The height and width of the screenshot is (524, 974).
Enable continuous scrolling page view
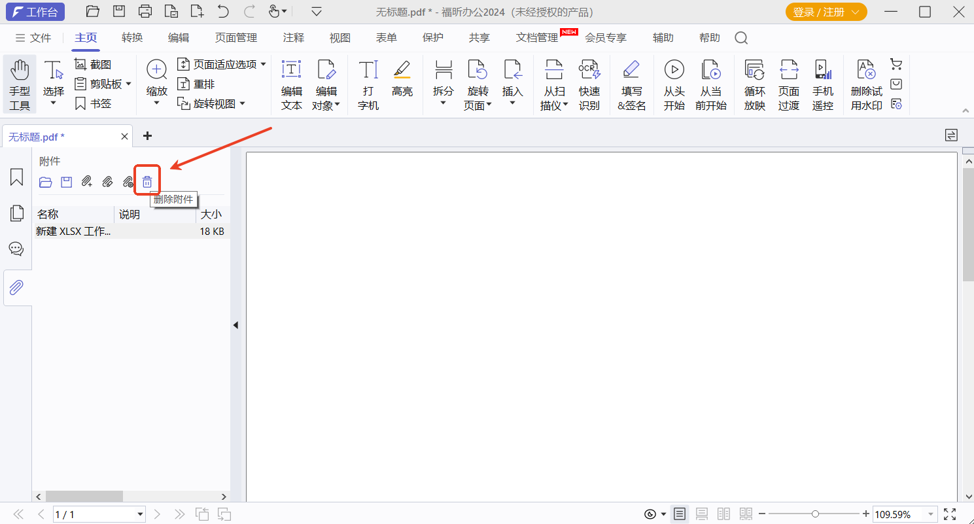point(702,514)
